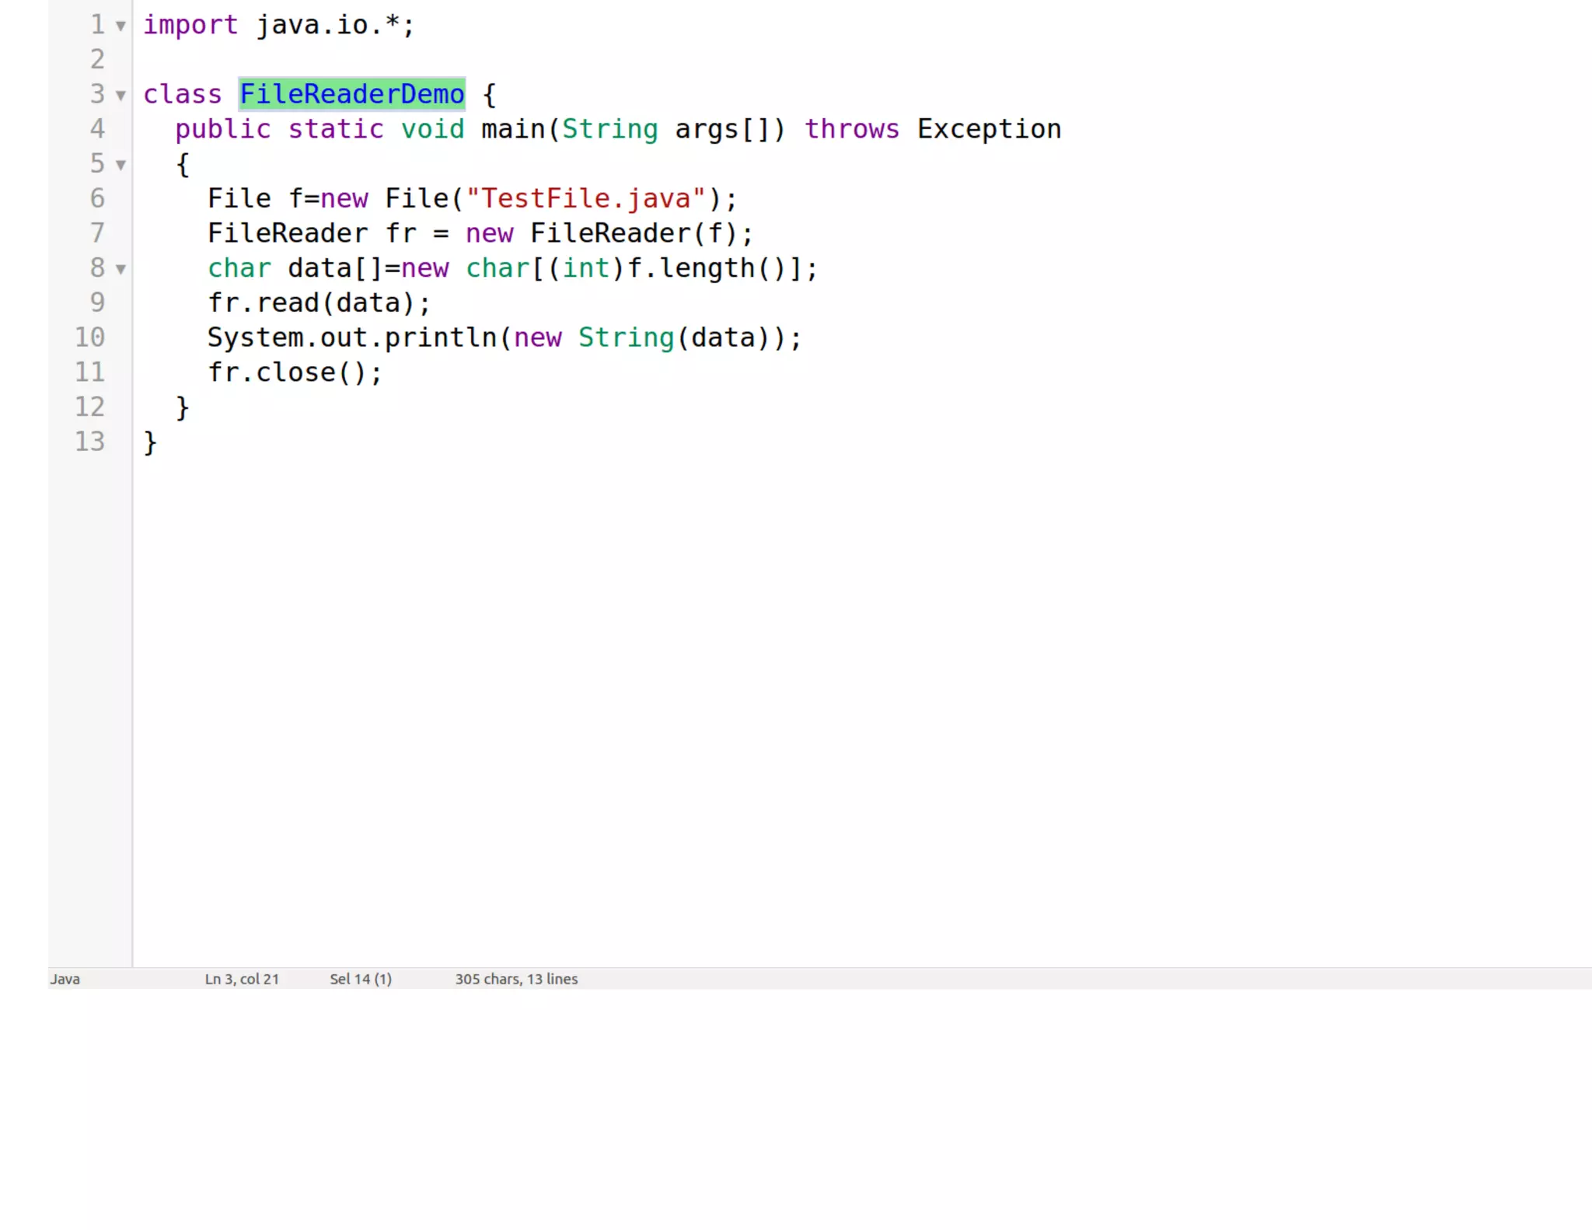Collapse the fold arrow on line 1
Viewport: 1592px width, 1230px height.
(x=120, y=26)
